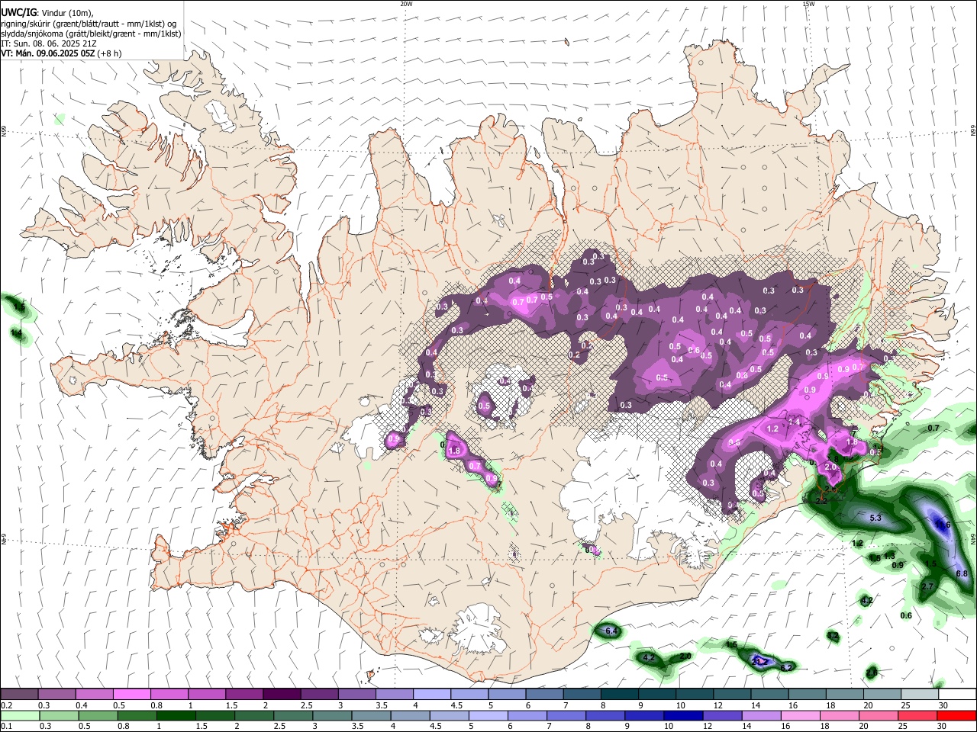The width and height of the screenshot is (977, 732).
Task: Click the "0.1" label in the rain legend
Action: point(7,726)
